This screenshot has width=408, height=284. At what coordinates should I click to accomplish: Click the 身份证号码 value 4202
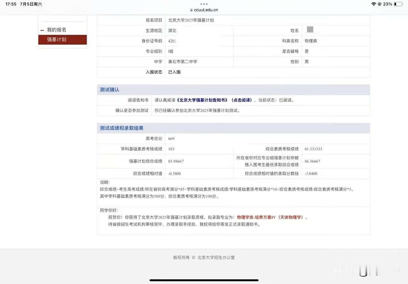click(173, 41)
